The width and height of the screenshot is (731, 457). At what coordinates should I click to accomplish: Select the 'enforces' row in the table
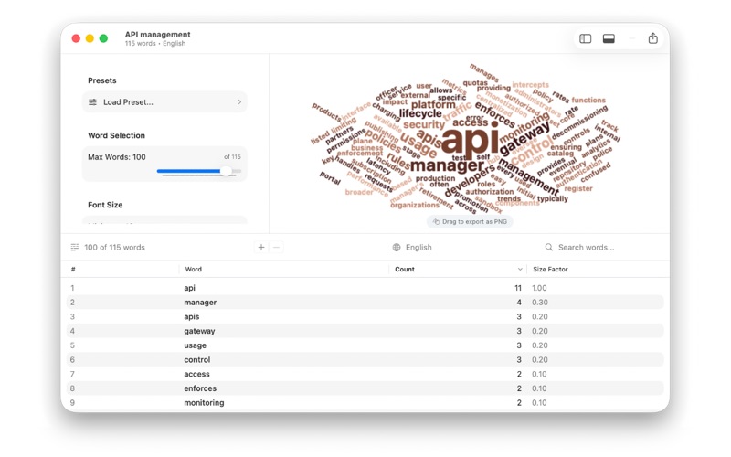coord(365,388)
